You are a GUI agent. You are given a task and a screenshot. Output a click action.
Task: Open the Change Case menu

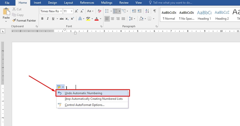point(90,11)
